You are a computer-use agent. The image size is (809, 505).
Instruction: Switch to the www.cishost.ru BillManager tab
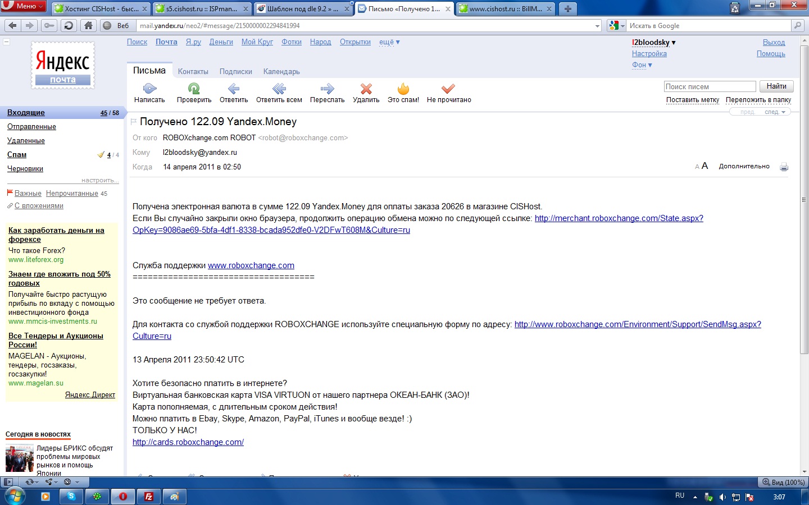pos(506,8)
